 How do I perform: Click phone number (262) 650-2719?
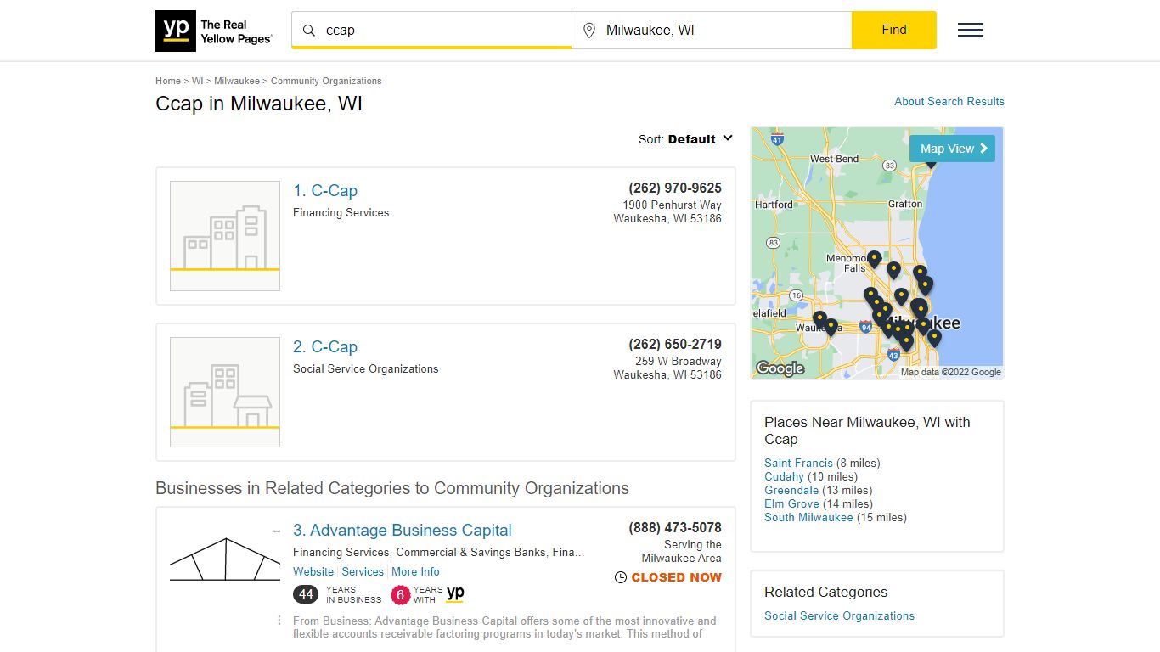click(x=675, y=344)
